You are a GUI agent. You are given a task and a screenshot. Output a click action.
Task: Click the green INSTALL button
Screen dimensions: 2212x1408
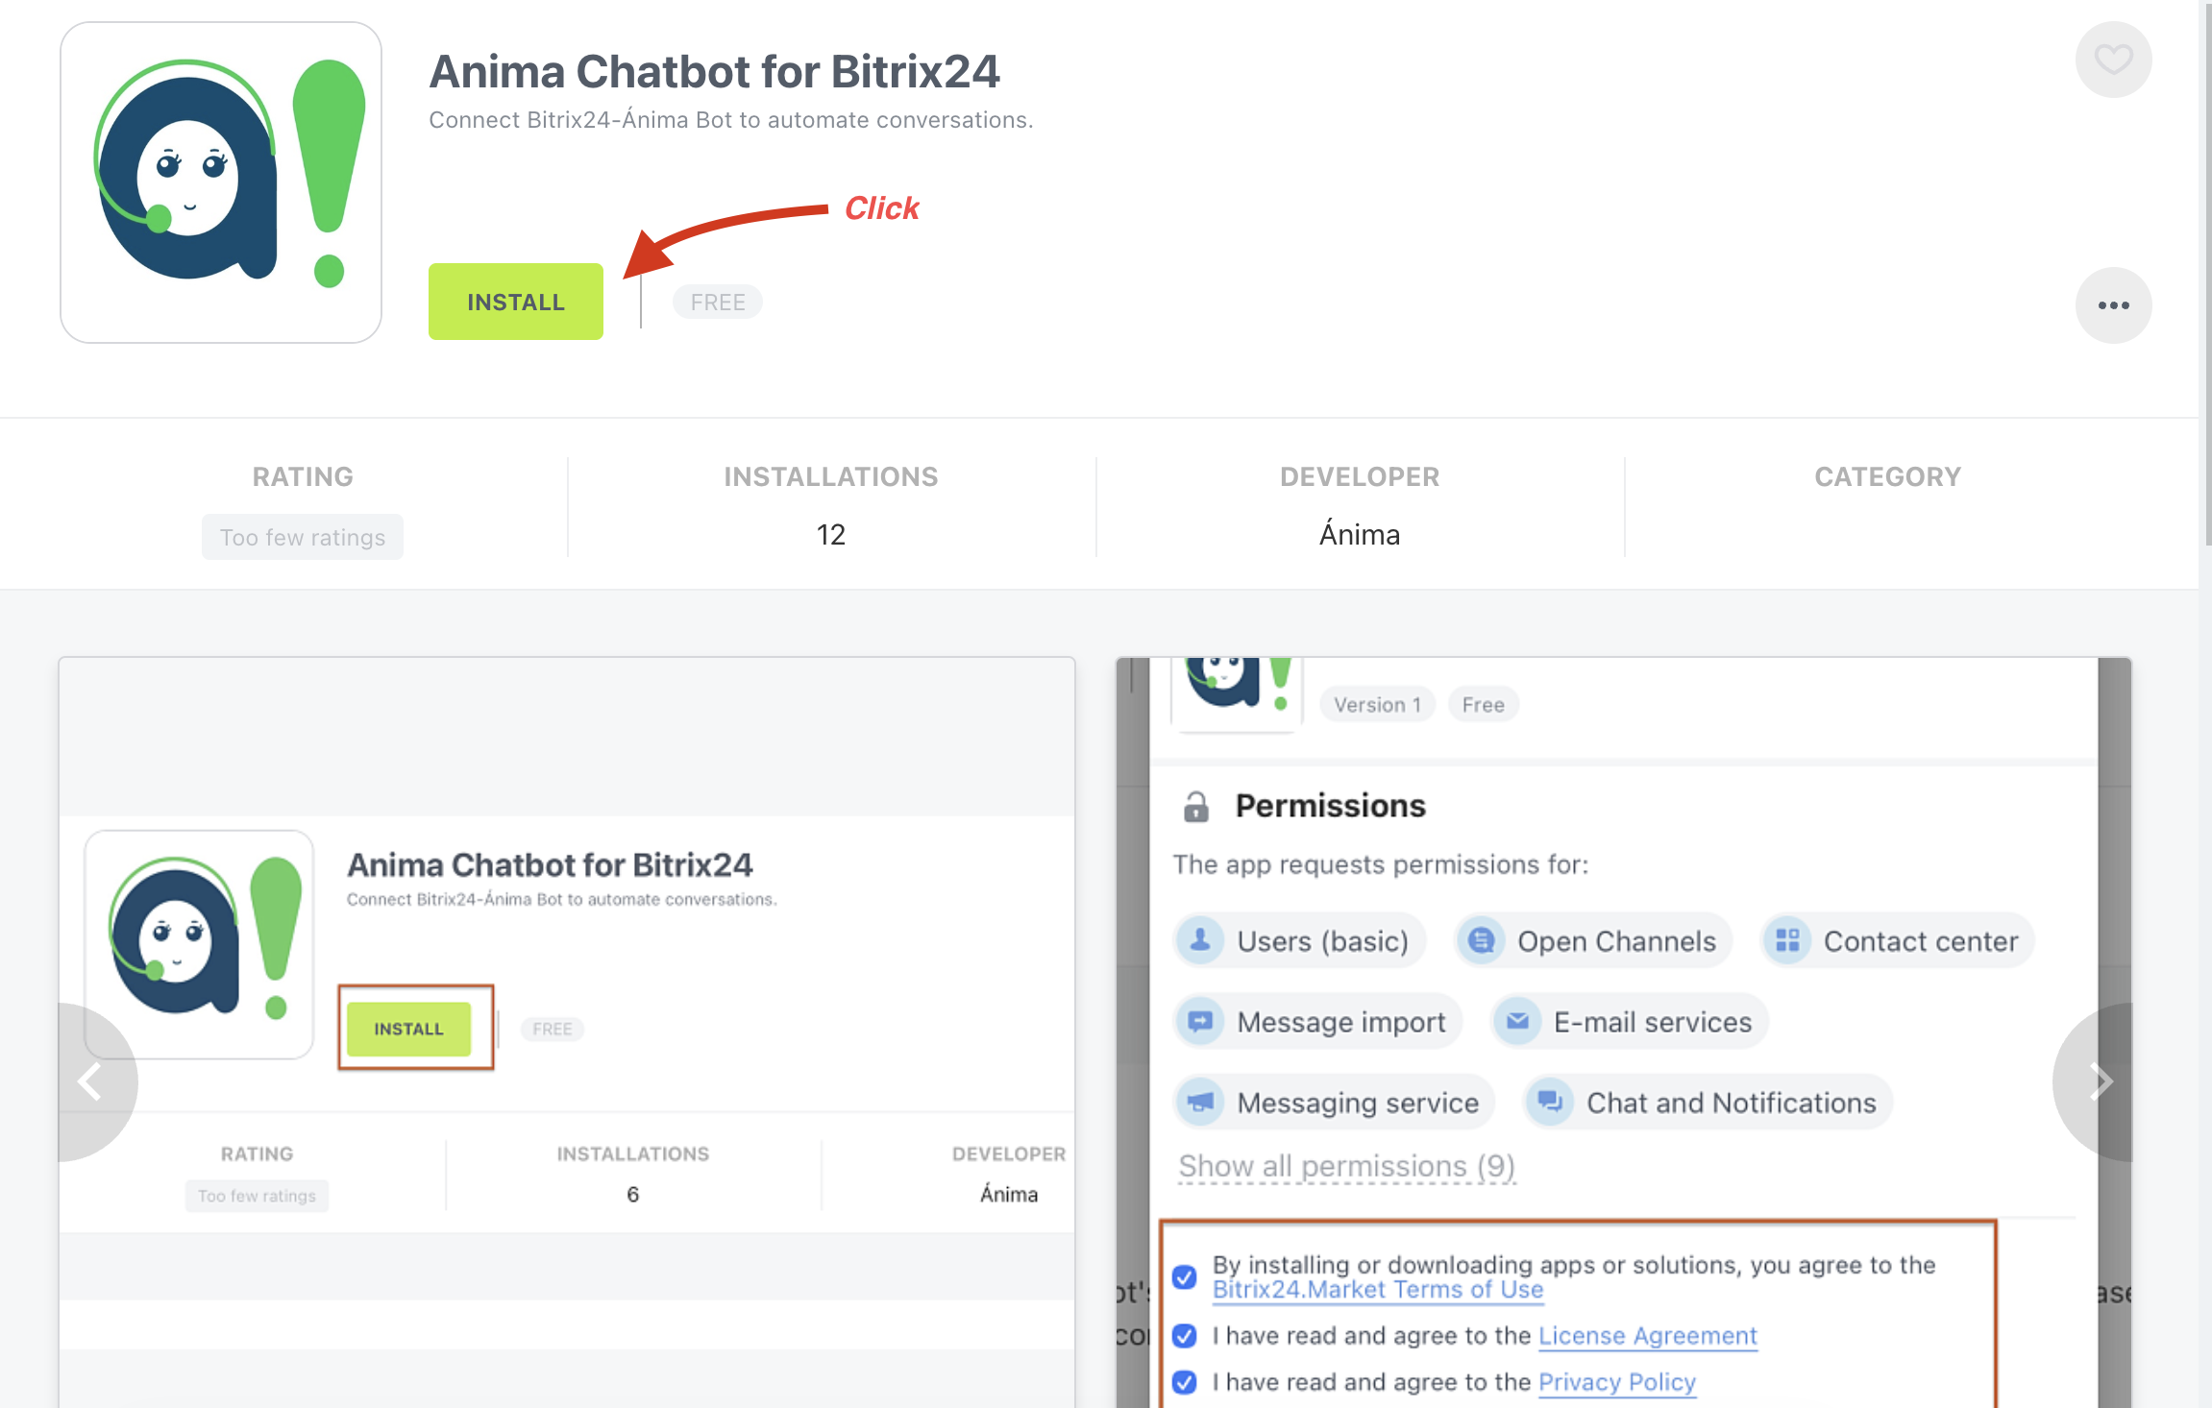pos(516,302)
